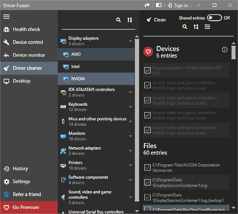This screenshot has width=238, height=214.
Task: Open Refer a friend
Action: click(29, 194)
